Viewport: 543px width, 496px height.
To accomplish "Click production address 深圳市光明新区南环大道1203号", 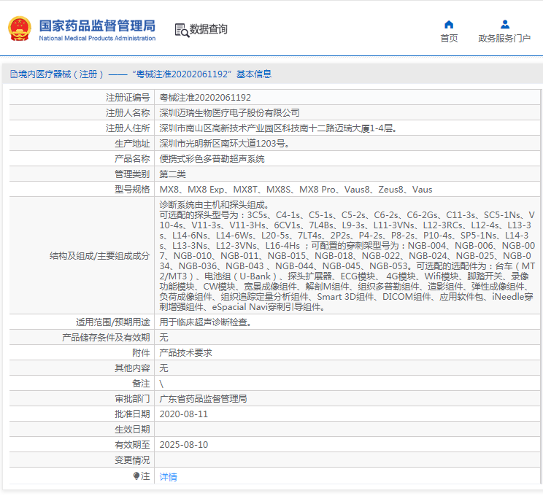I will [224, 143].
